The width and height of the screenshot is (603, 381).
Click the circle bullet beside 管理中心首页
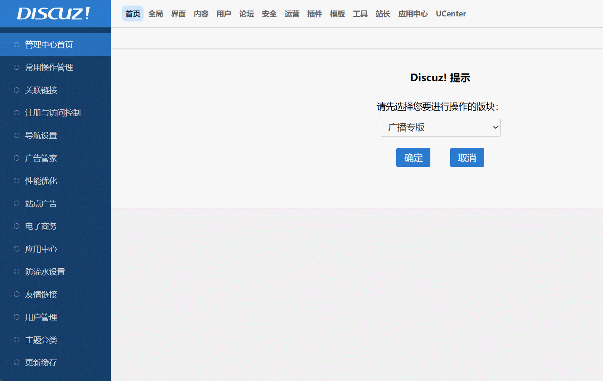click(17, 45)
